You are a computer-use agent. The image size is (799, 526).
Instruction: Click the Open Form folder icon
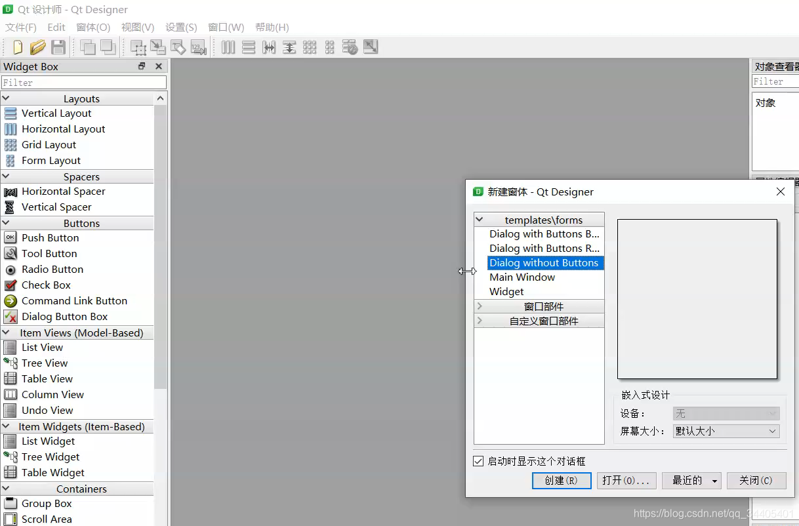(x=38, y=47)
